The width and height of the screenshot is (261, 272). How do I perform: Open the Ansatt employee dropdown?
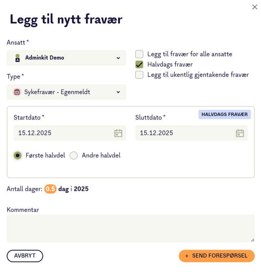tap(66, 58)
